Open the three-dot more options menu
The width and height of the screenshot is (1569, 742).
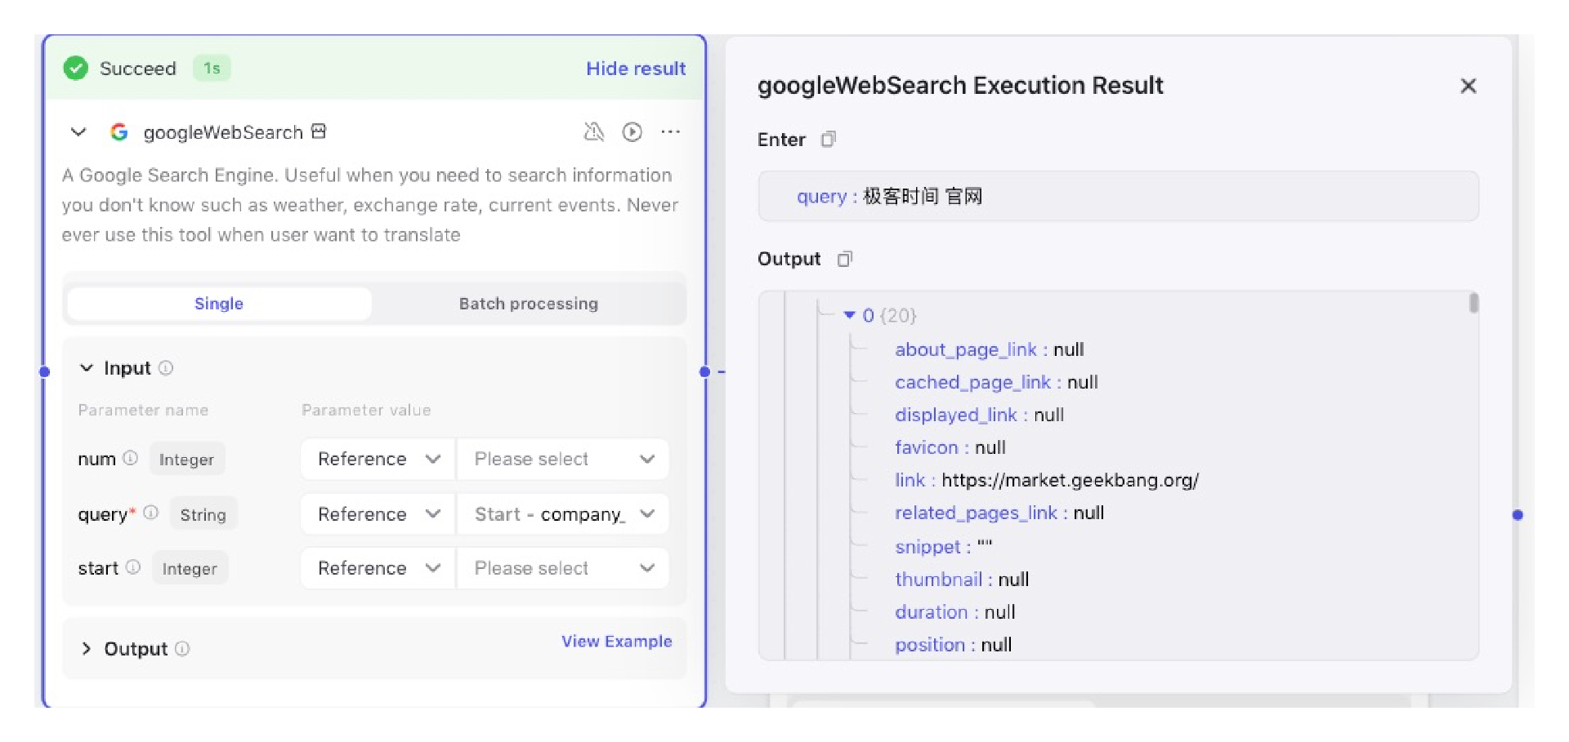(x=670, y=132)
